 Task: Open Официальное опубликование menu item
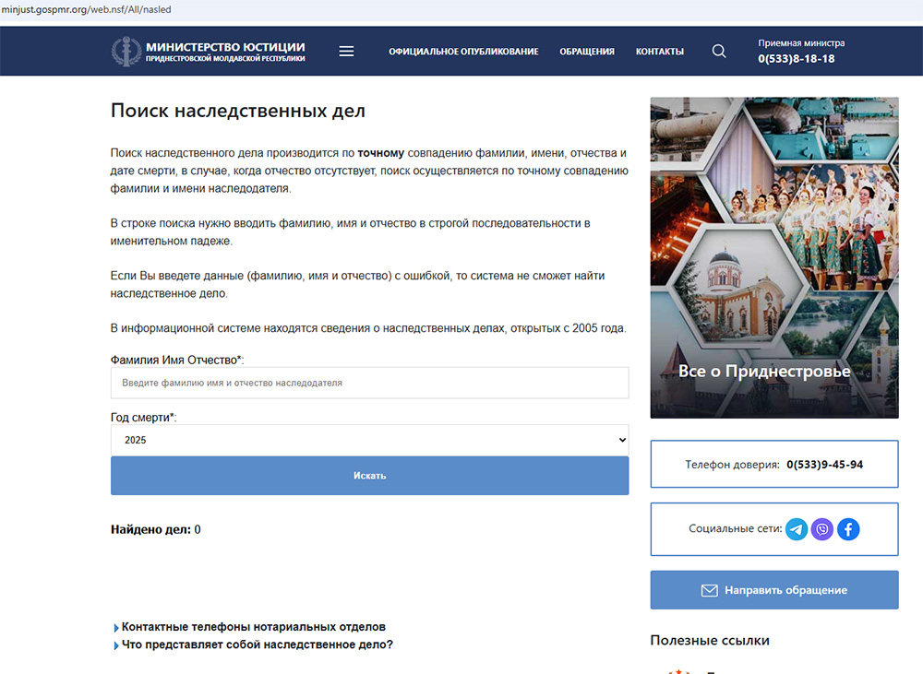[x=463, y=52]
